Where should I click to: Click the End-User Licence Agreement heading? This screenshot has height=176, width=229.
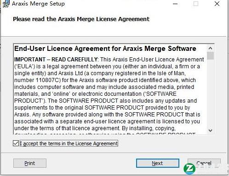(x=105, y=49)
